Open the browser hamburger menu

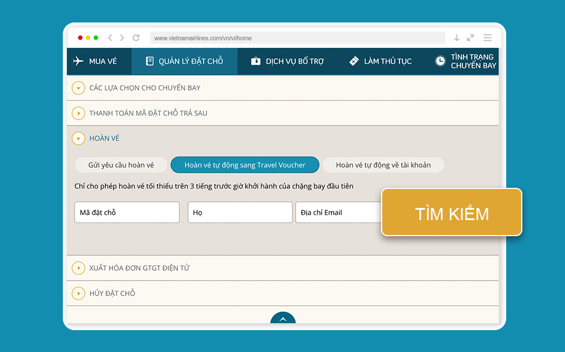[x=488, y=38]
